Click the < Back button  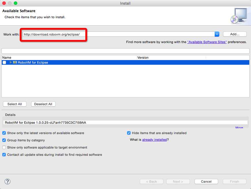[x=151, y=181]
